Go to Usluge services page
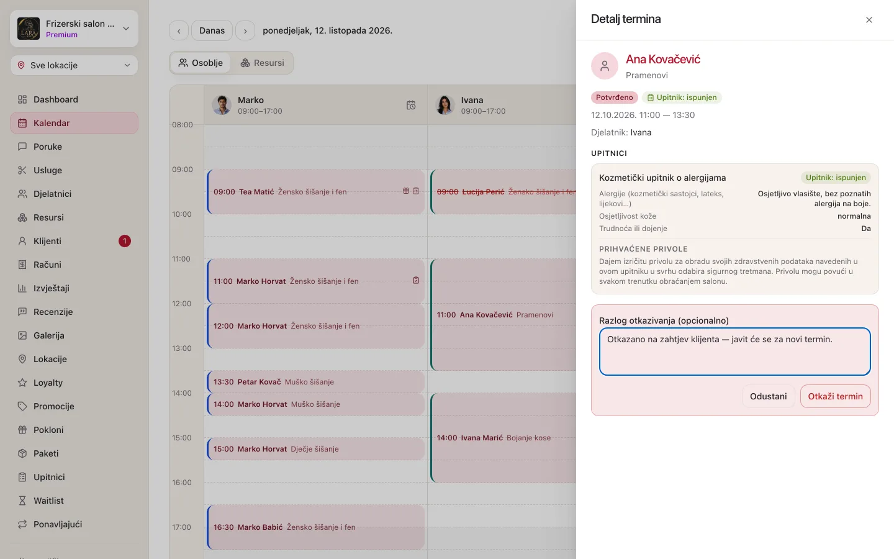894x559 pixels. [x=74, y=170]
